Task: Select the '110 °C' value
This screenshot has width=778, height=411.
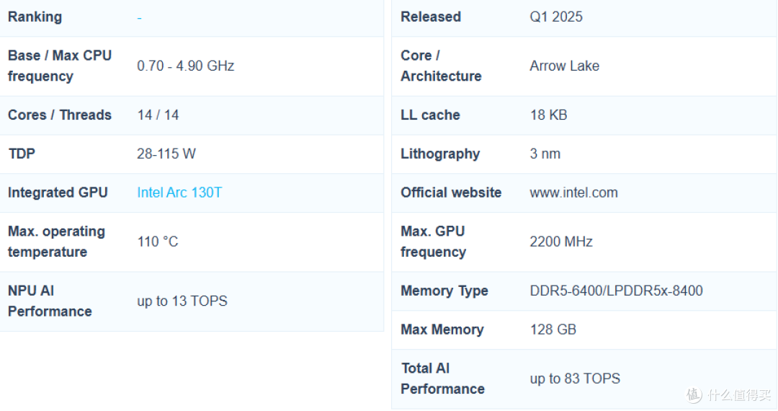Action: coord(158,242)
